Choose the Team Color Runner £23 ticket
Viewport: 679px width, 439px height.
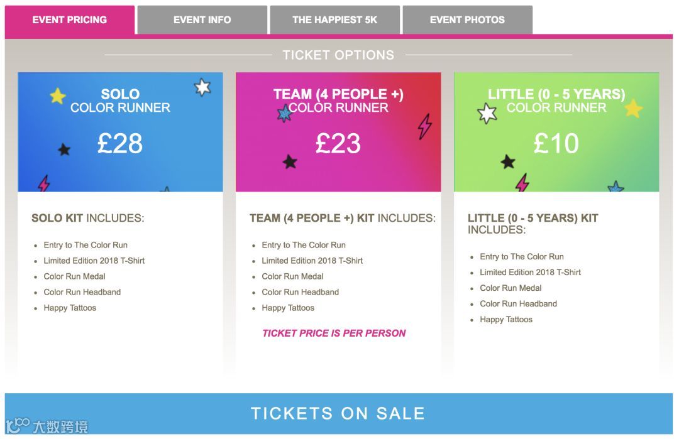(x=338, y=143)
